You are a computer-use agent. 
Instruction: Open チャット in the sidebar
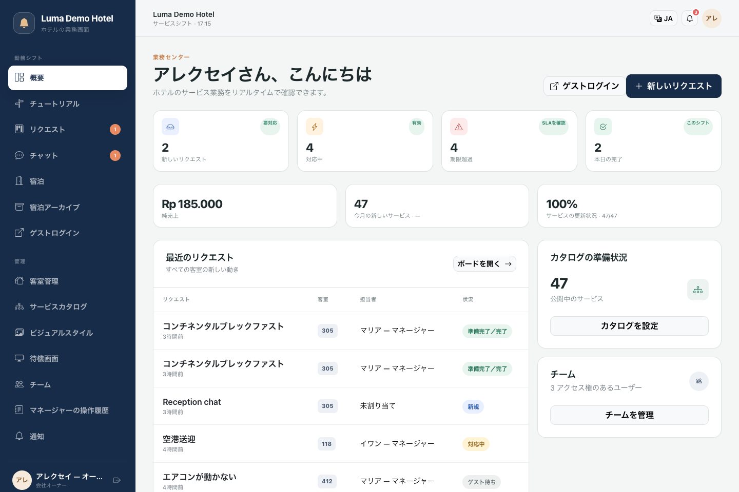pyautogui.click(x=68, y=155)
